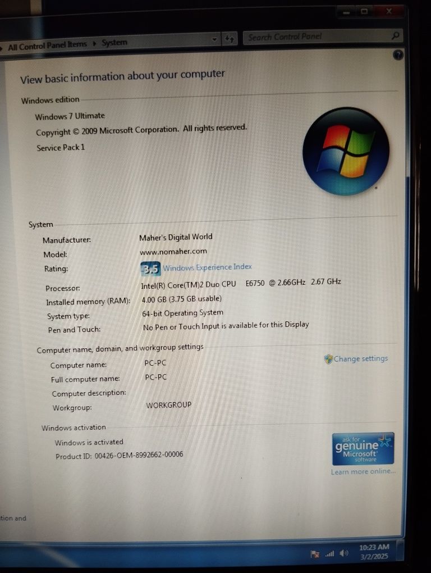431x573 pixels.
Task: Open the Learn more online link
Action: pyautogui.click(x=363, y=471)
